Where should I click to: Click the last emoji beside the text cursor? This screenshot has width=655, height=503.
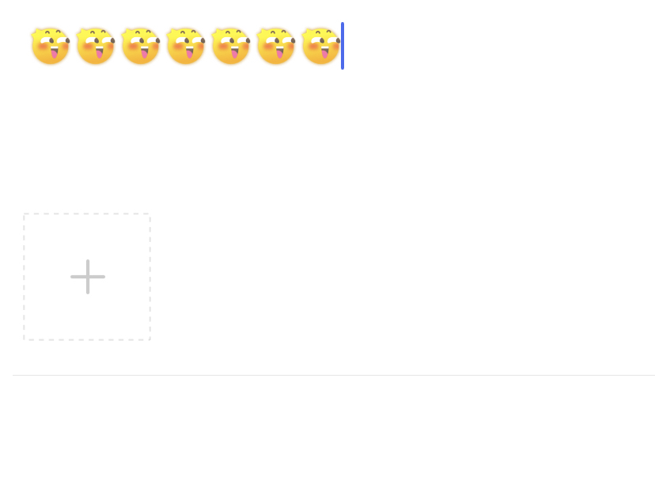coord(321,46)
